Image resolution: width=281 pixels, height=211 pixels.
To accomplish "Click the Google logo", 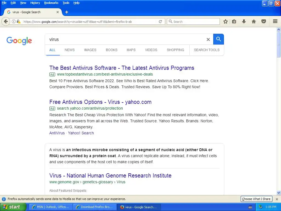I will [x=19, y=41].
